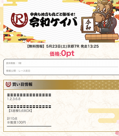Click the 【無料情報】5月23日 京都7R heading
This screenshot has width=119, height=136.
click(63, 46)
